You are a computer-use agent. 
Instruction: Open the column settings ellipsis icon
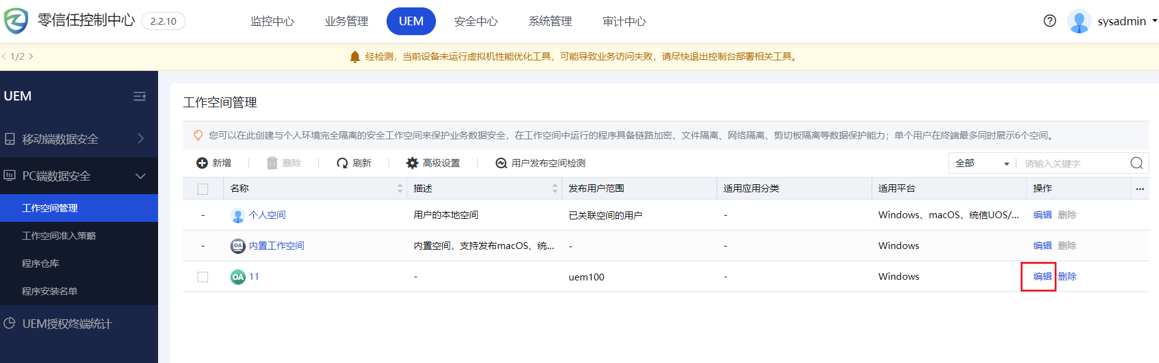pos(1140,189)
